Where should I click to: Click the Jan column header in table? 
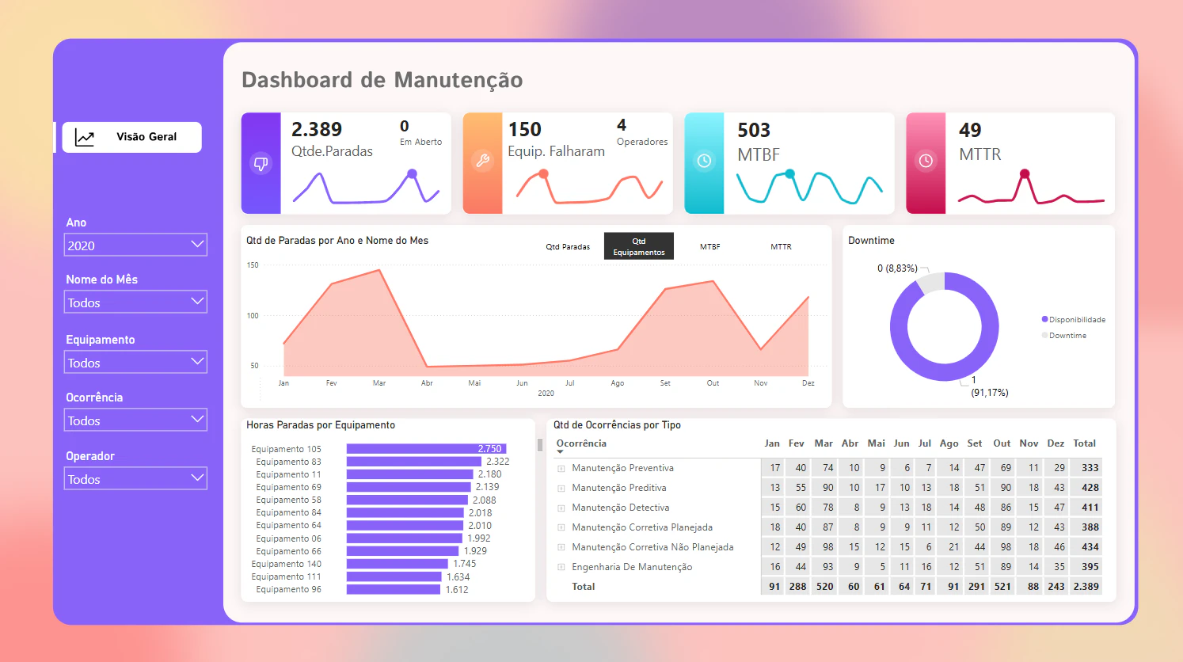[772, 443]
